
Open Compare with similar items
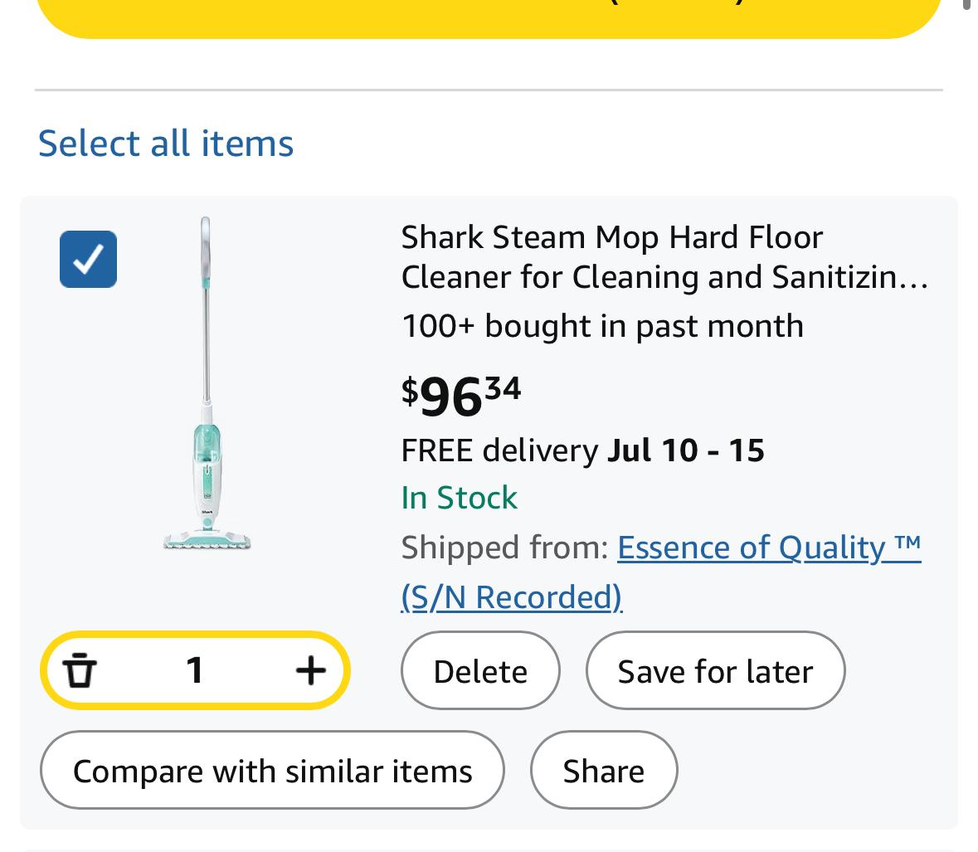pos(272,771)
